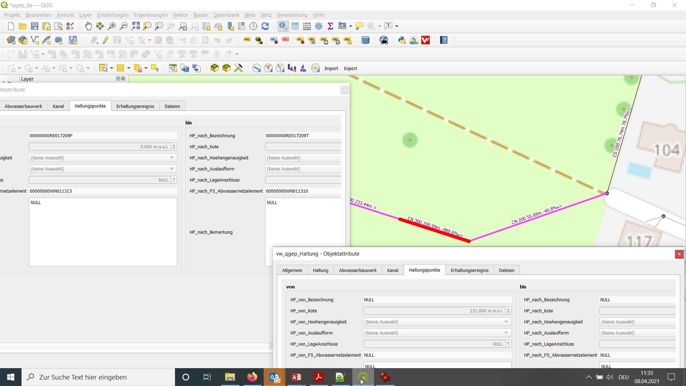Open the attribute table icon
This screenshot has height=386, width=686.
(295, 26)
